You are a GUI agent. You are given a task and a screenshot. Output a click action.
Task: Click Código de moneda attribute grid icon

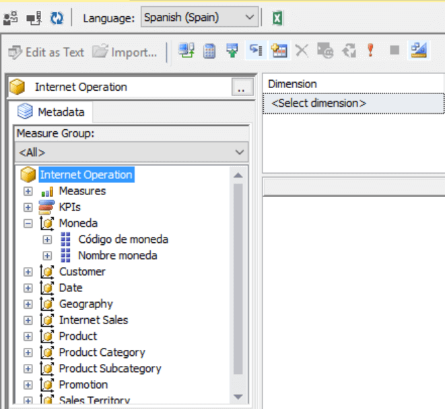point(65,239)
